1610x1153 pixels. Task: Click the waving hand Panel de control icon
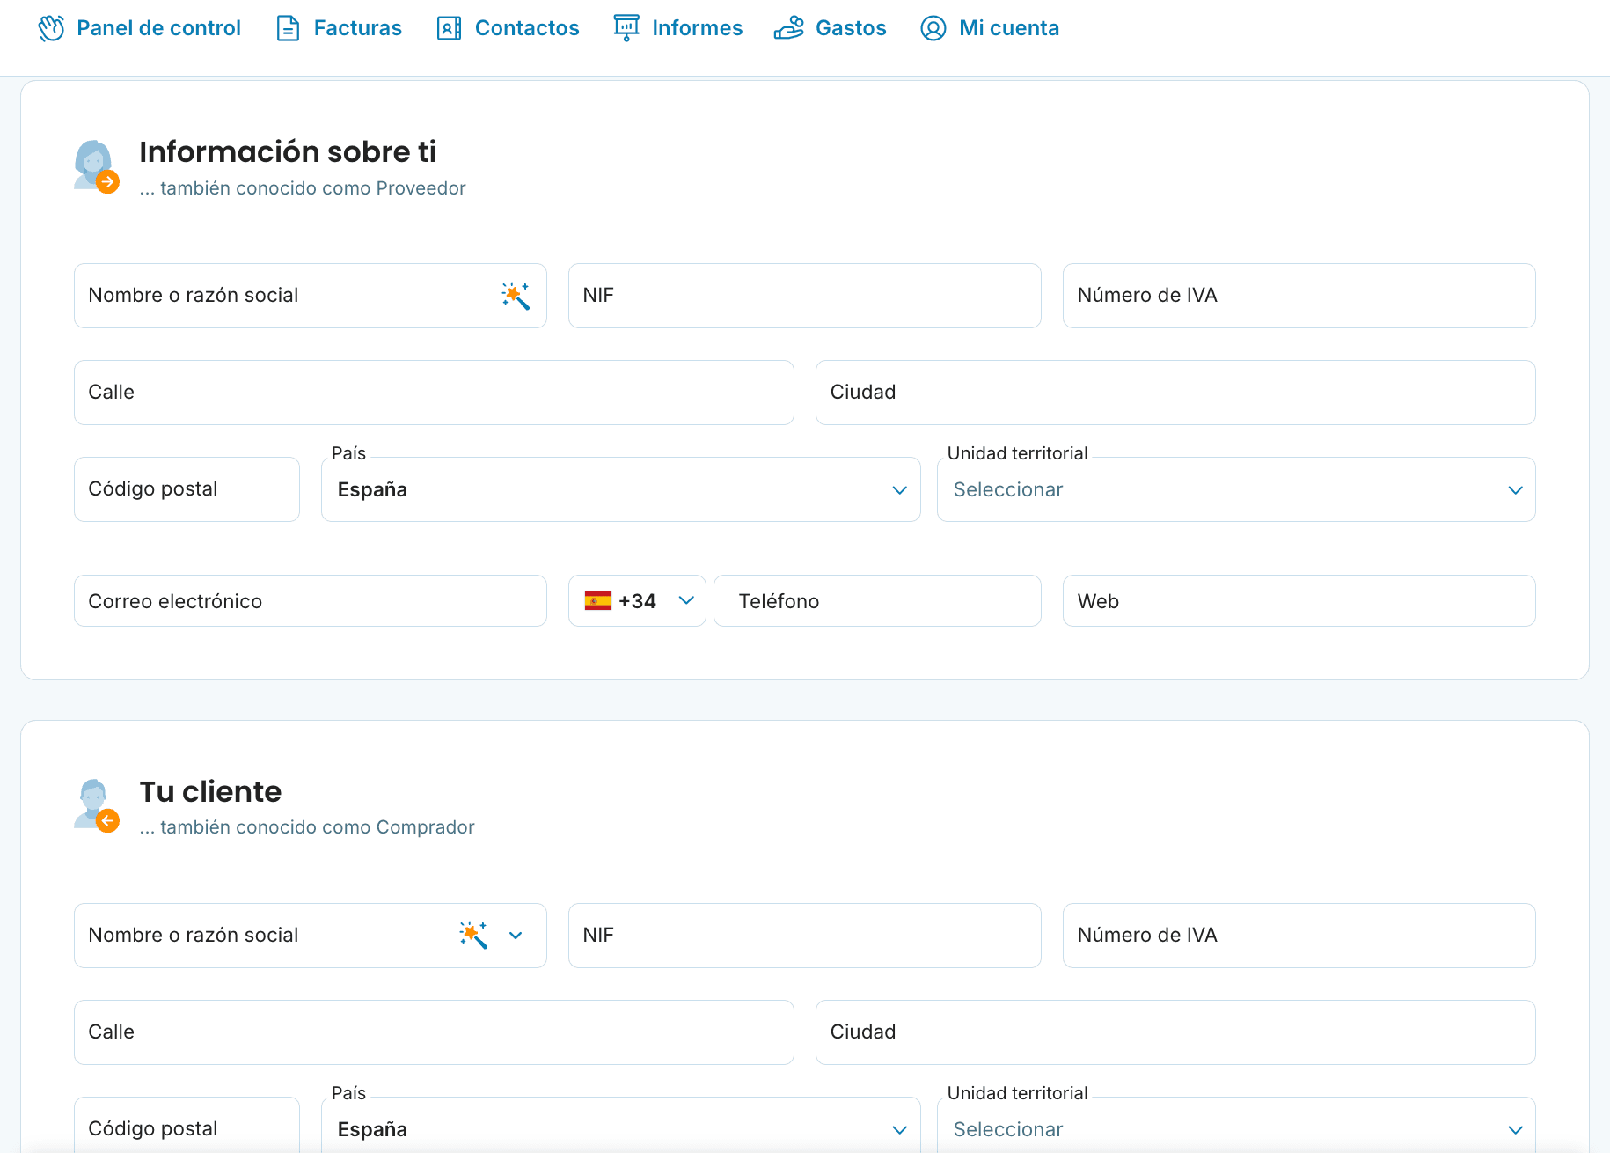click(x=51, y=28)
